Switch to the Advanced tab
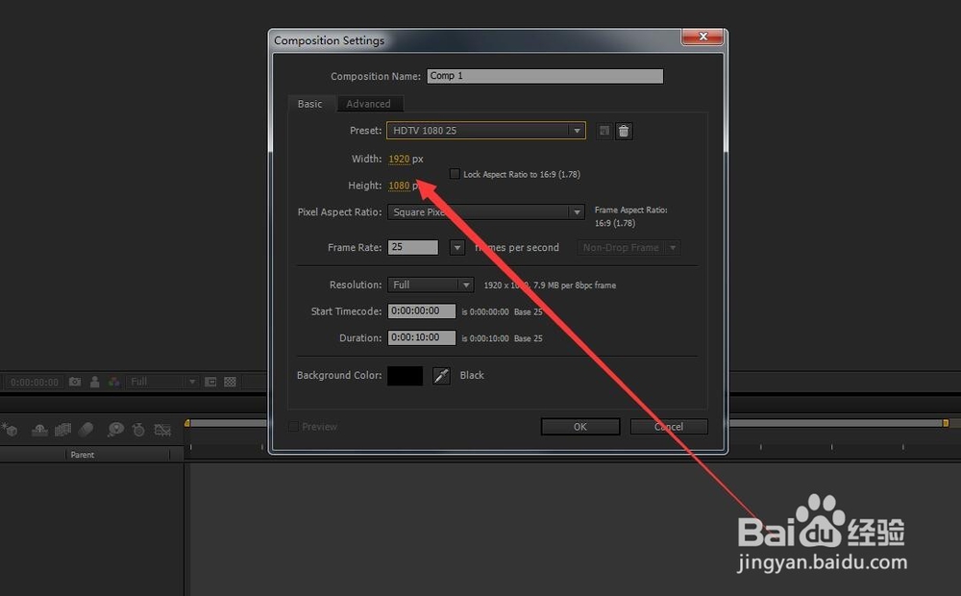Image resolution: width=961 pixels, height=596 pixels. pos(368,104)
